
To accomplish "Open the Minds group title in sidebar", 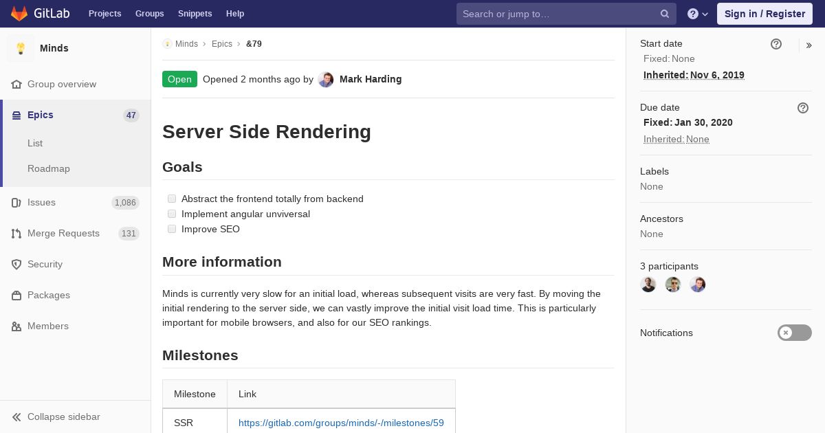I will pos(54,48).
